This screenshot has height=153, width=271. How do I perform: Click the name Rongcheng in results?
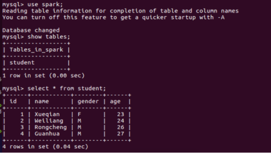coord(51,127)
